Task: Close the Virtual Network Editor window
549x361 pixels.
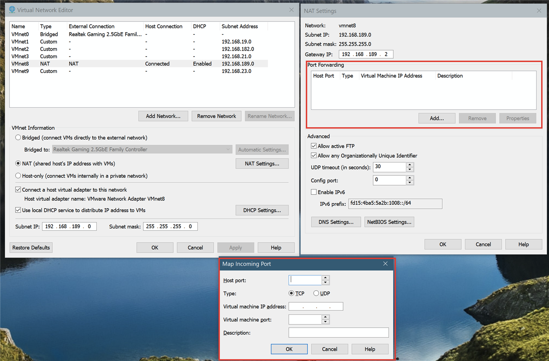Action: point(292,9)
